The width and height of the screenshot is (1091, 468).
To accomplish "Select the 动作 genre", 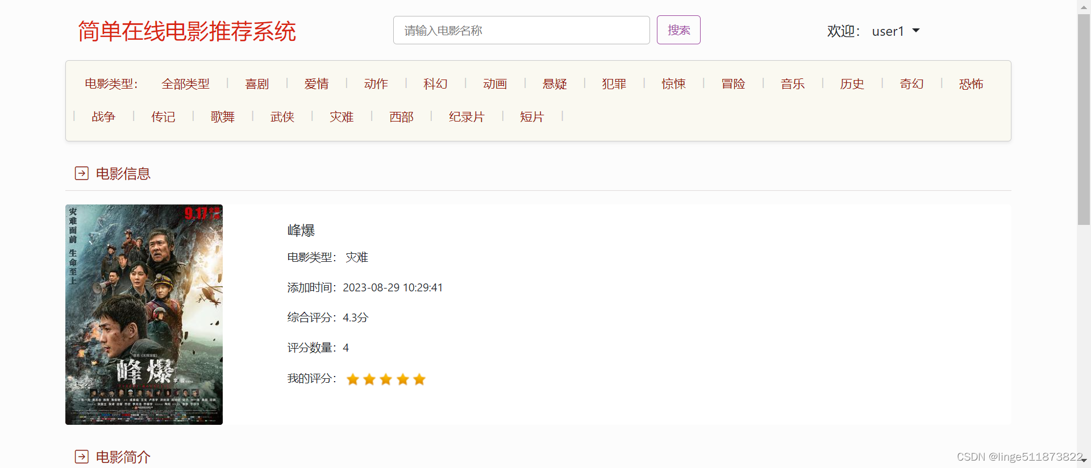I will click(x=376, y=84).
